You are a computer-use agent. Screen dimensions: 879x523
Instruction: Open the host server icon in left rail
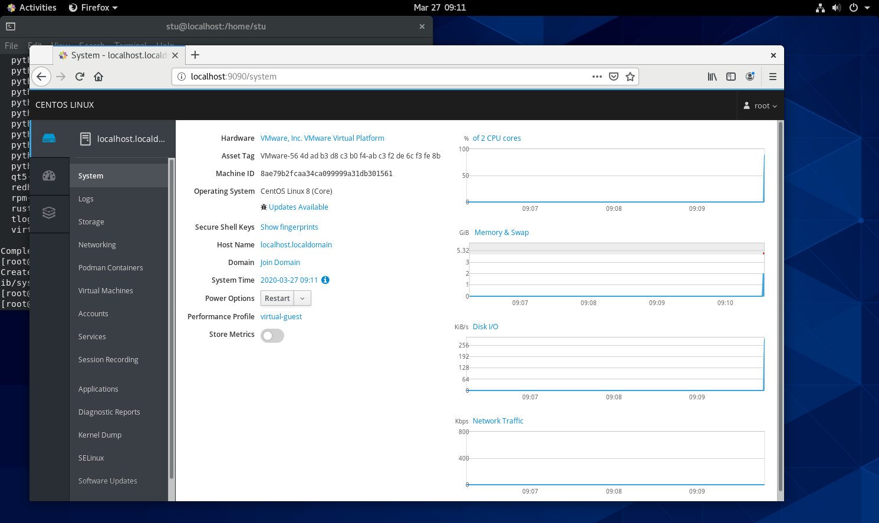pyautogui.click(x=49, y=138)
